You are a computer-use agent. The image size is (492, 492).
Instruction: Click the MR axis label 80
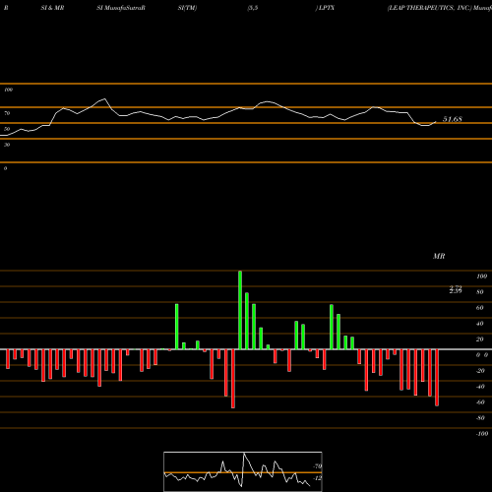480,292
